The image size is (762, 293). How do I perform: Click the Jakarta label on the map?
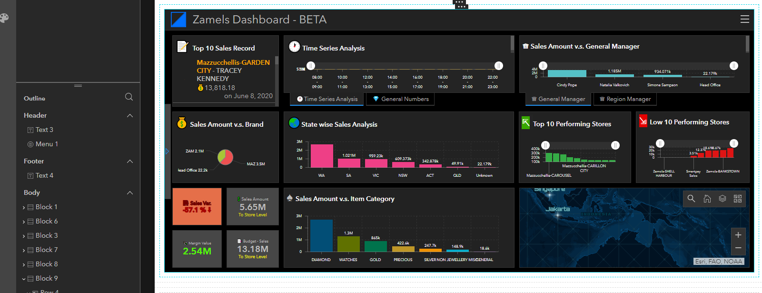(x=557, y=209)
